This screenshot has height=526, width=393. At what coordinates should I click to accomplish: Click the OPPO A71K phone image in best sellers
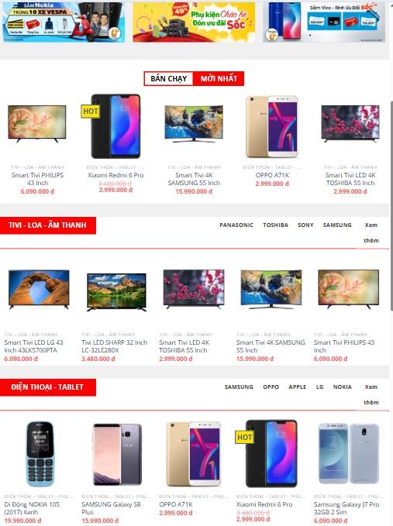click(272, 126)
